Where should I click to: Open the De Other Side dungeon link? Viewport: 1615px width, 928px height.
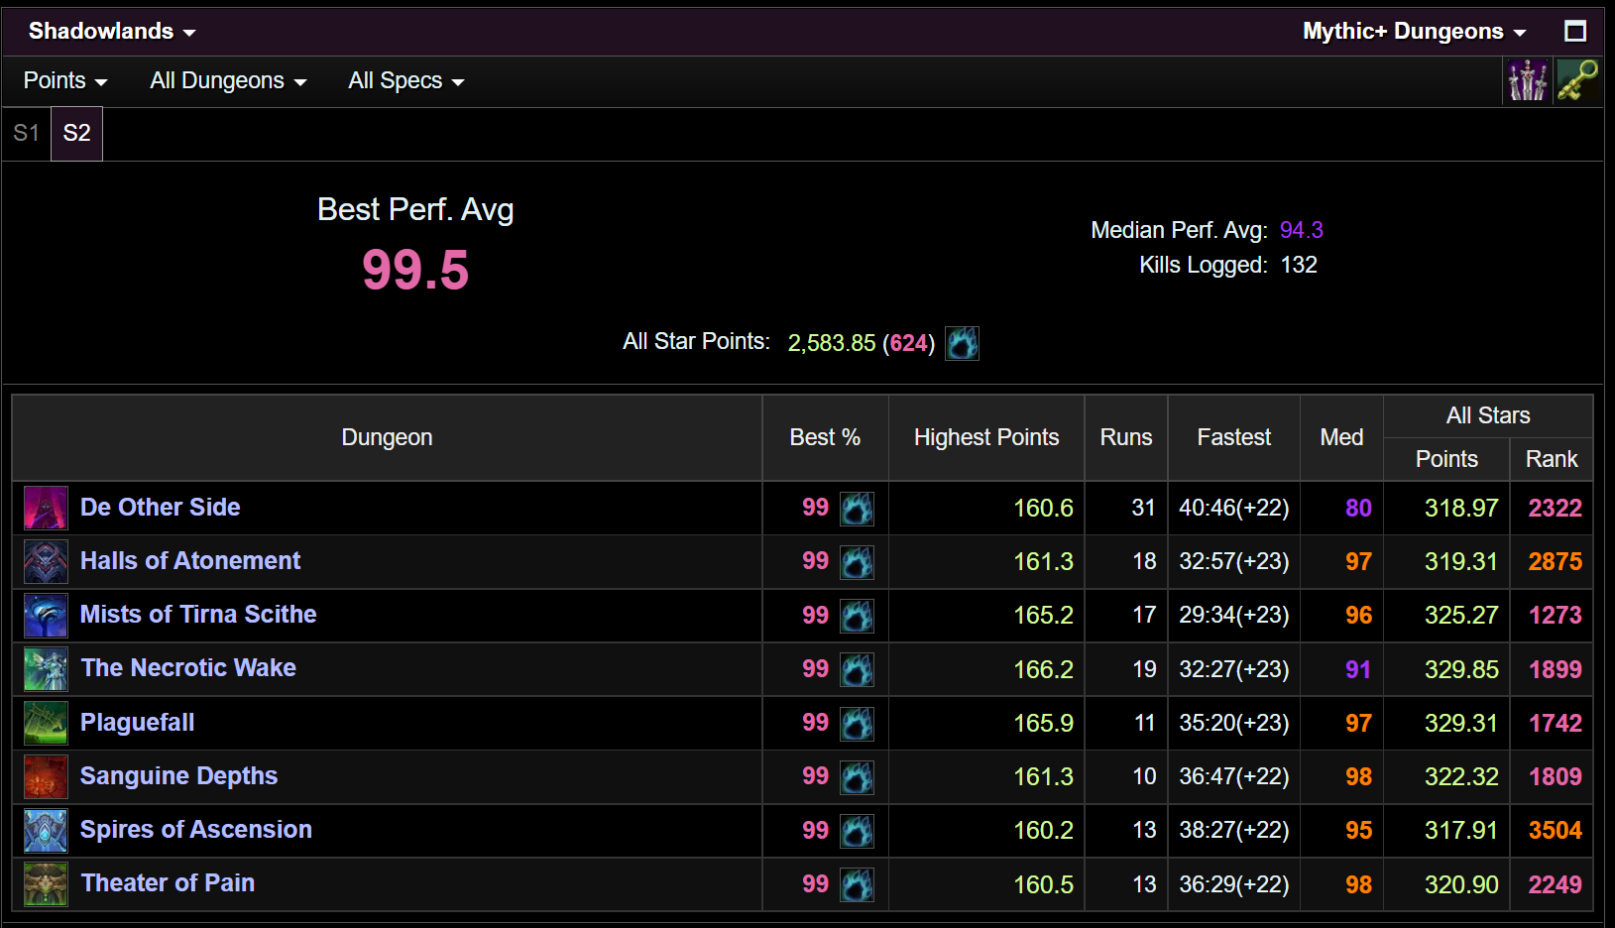160,508
